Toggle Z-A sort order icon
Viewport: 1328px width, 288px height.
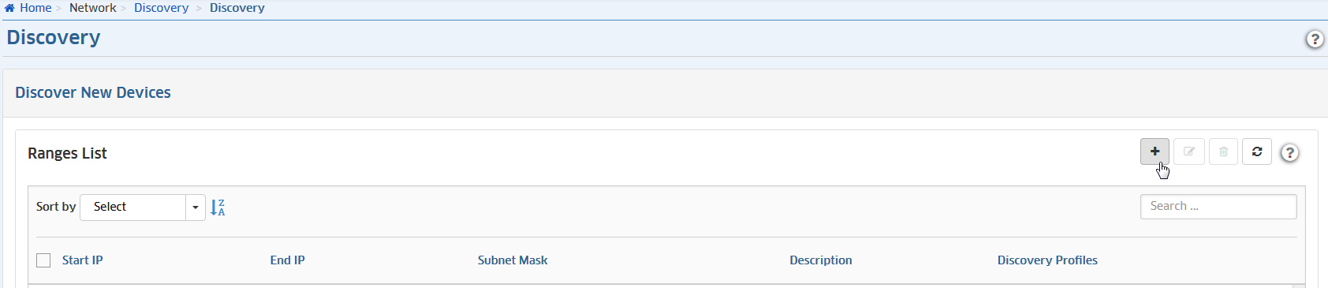point(218,208)
